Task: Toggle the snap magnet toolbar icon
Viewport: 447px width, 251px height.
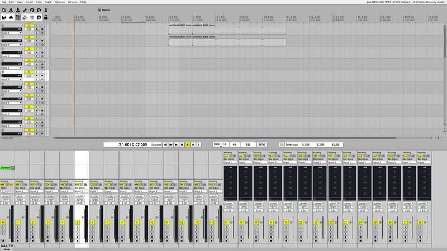Action: pyautogui.click(x=39, y=17)
